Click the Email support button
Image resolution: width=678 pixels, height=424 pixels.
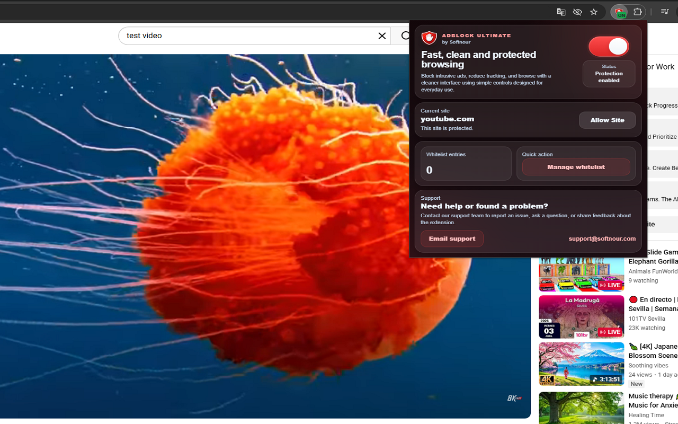pos(452,238)
